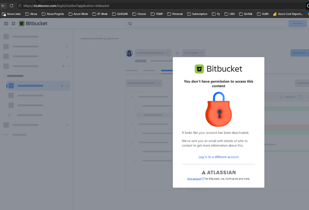The width and height of the screenshot is (309, 210).
Task: Click the Atlassian logo in the dialog
Action: tap(219, 172)
